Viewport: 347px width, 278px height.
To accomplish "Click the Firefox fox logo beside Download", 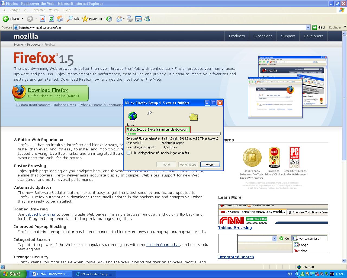I will click(19, 92).
